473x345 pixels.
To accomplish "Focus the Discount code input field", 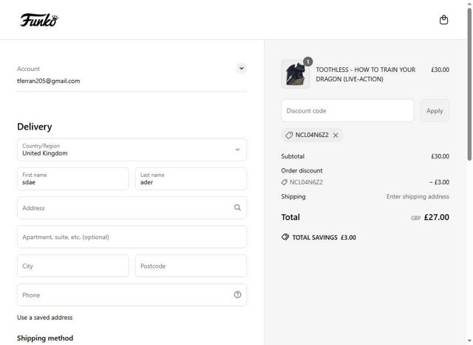I will click(347, 111).
